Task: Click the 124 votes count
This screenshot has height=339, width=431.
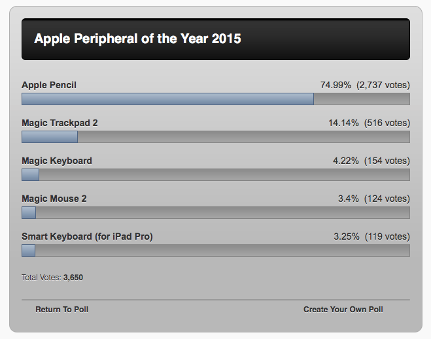Action: click(387, 199)
